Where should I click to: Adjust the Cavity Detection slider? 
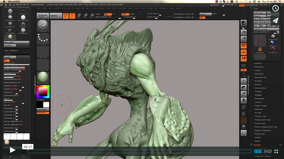pos(17,67)
